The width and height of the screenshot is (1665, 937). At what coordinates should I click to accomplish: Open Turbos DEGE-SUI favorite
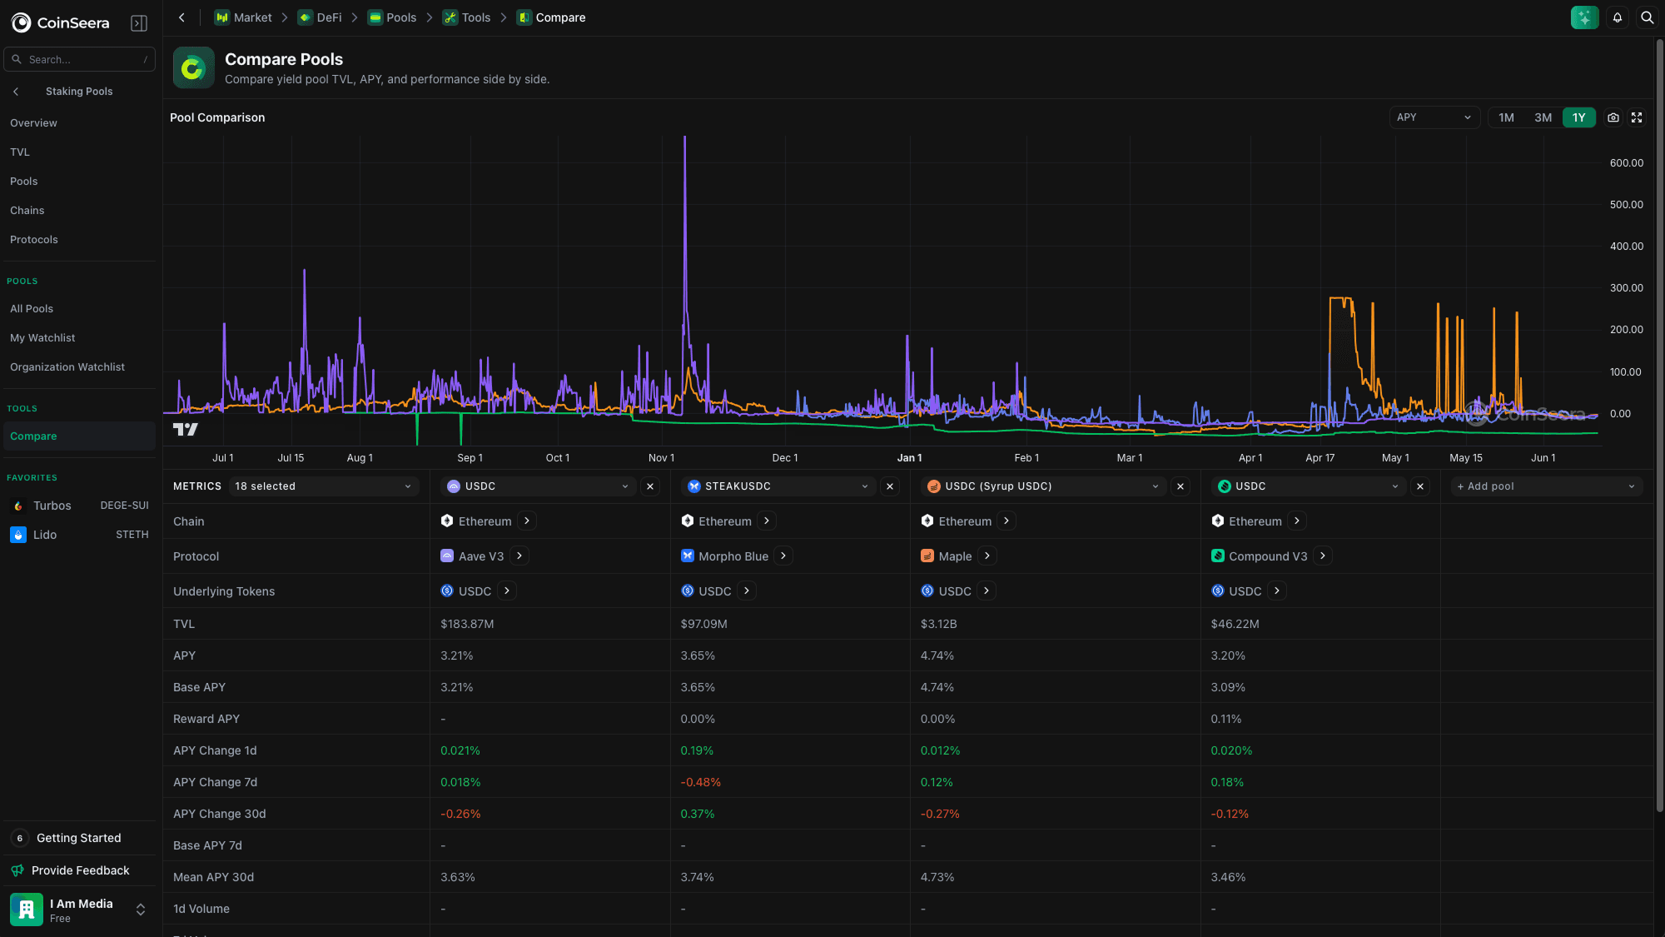pos(79,506)
